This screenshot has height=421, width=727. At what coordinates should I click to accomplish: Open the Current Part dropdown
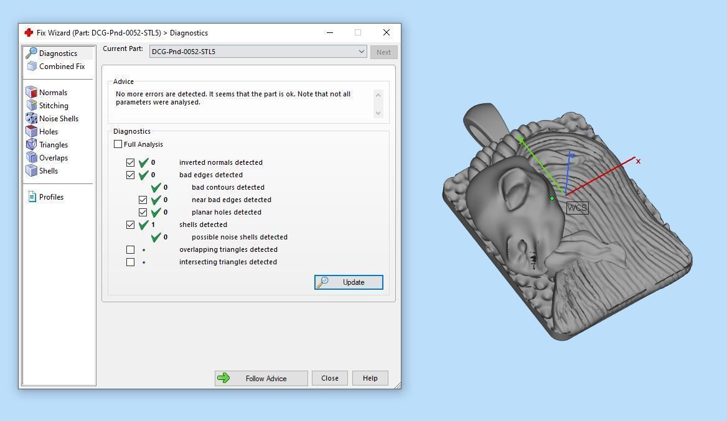tap(258, 52)
